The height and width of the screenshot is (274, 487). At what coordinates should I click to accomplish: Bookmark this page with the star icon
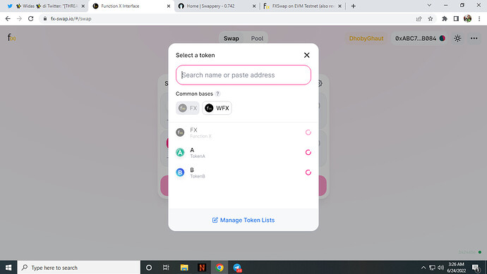(x=430, y=19)
